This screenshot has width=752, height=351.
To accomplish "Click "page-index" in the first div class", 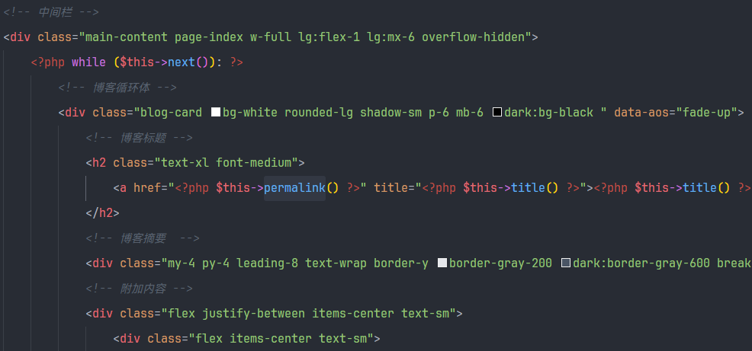I will click(x=209, y=37).
